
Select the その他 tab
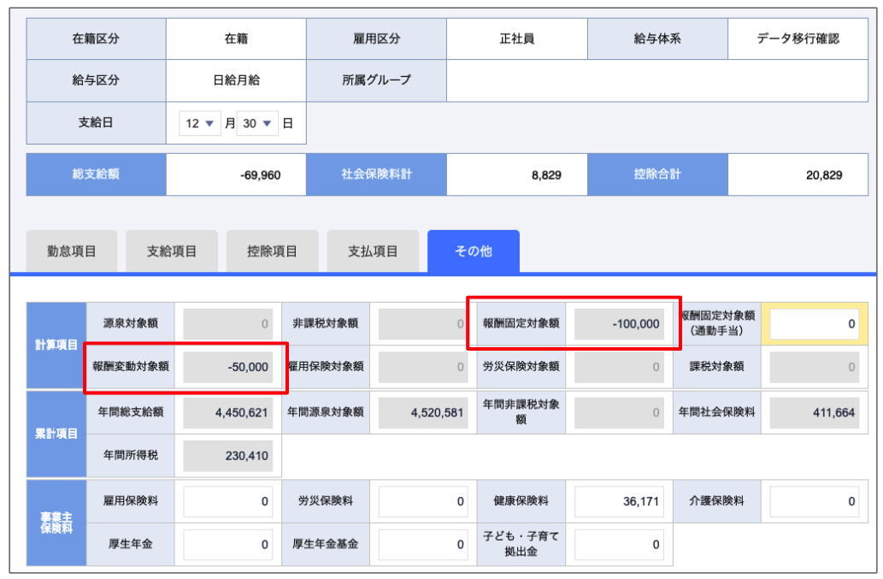click(x=474, y=251)
